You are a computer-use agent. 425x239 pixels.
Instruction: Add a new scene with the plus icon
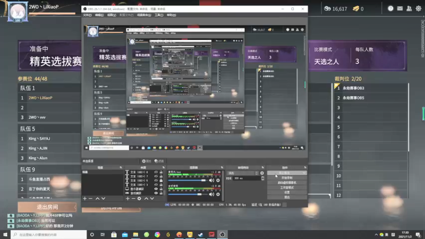(x=85, y=199)
